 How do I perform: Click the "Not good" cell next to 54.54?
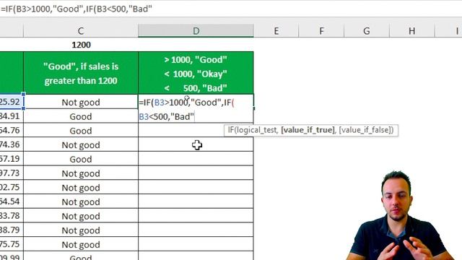click(81, 201)
